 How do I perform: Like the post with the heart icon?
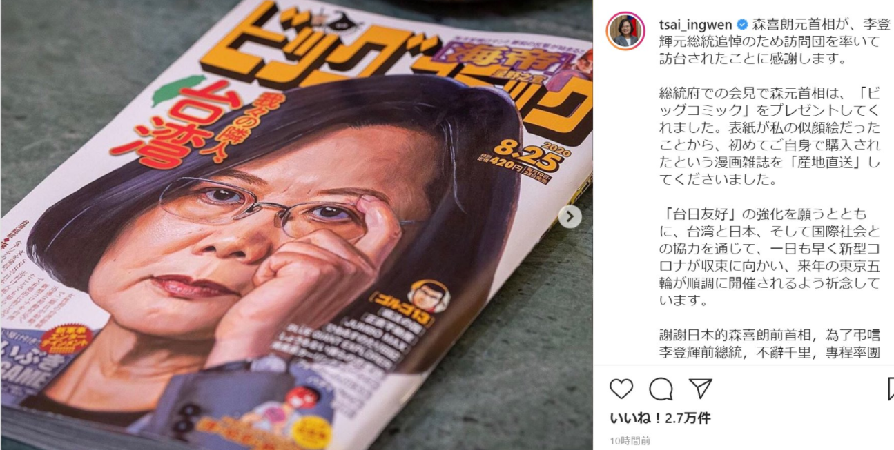pyautogui.click(x=621, y=389)
